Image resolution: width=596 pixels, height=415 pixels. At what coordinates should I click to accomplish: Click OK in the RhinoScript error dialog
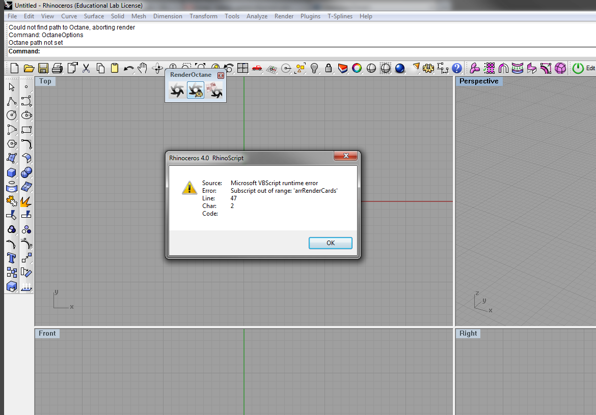330,243
